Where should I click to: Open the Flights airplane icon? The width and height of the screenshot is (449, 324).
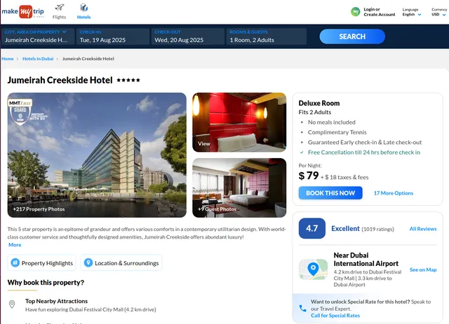coord(60,8)
